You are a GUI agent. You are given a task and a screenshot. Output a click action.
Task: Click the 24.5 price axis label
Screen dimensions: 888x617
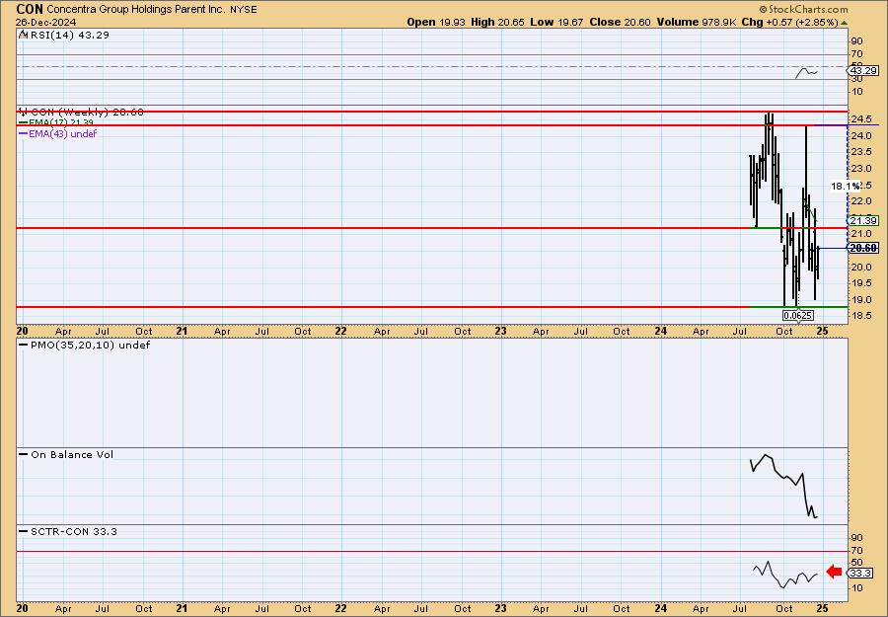860,119
